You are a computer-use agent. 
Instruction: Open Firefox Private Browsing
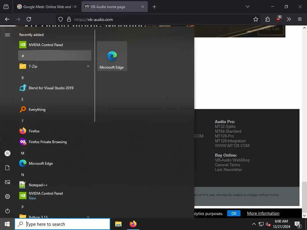pos(55,142)
